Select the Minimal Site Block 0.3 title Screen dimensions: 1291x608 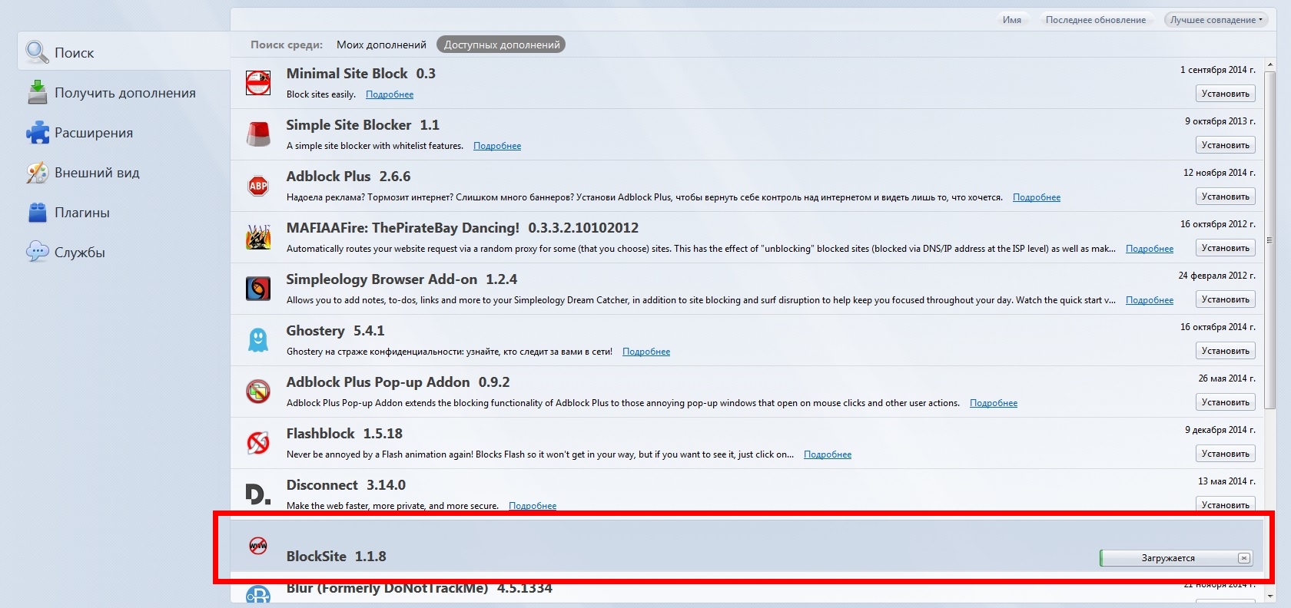click(361, 74)
